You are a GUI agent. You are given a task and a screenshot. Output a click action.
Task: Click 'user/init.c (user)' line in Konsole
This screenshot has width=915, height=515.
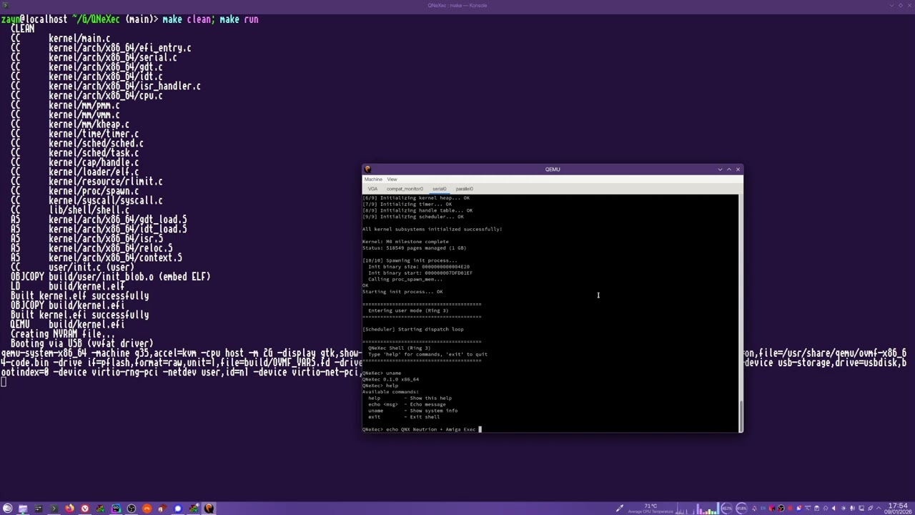tap(91, 268)
